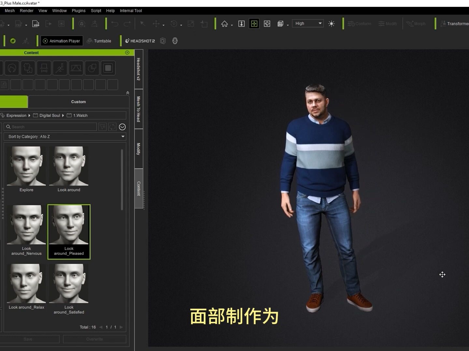Screen dimensions: 469x351
Task: Select the Move gizmo tool
Action: 156,24
